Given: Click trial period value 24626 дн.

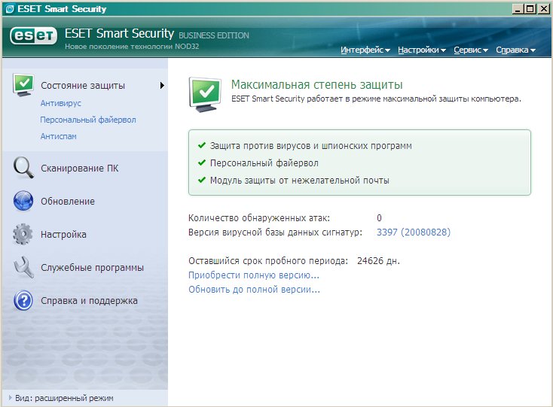Looking at the screenshot, I should [x=378, y=261].
